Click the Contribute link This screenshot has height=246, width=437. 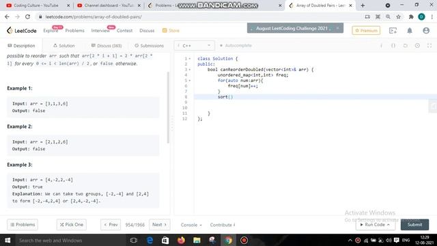pos(223,225)
